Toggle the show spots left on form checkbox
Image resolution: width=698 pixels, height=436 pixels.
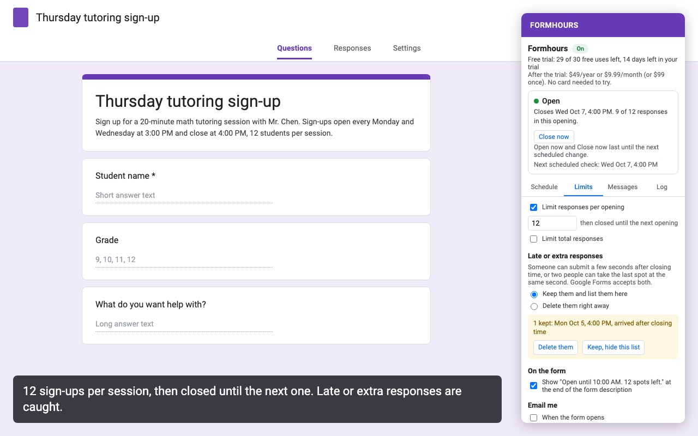pos(533,385)
